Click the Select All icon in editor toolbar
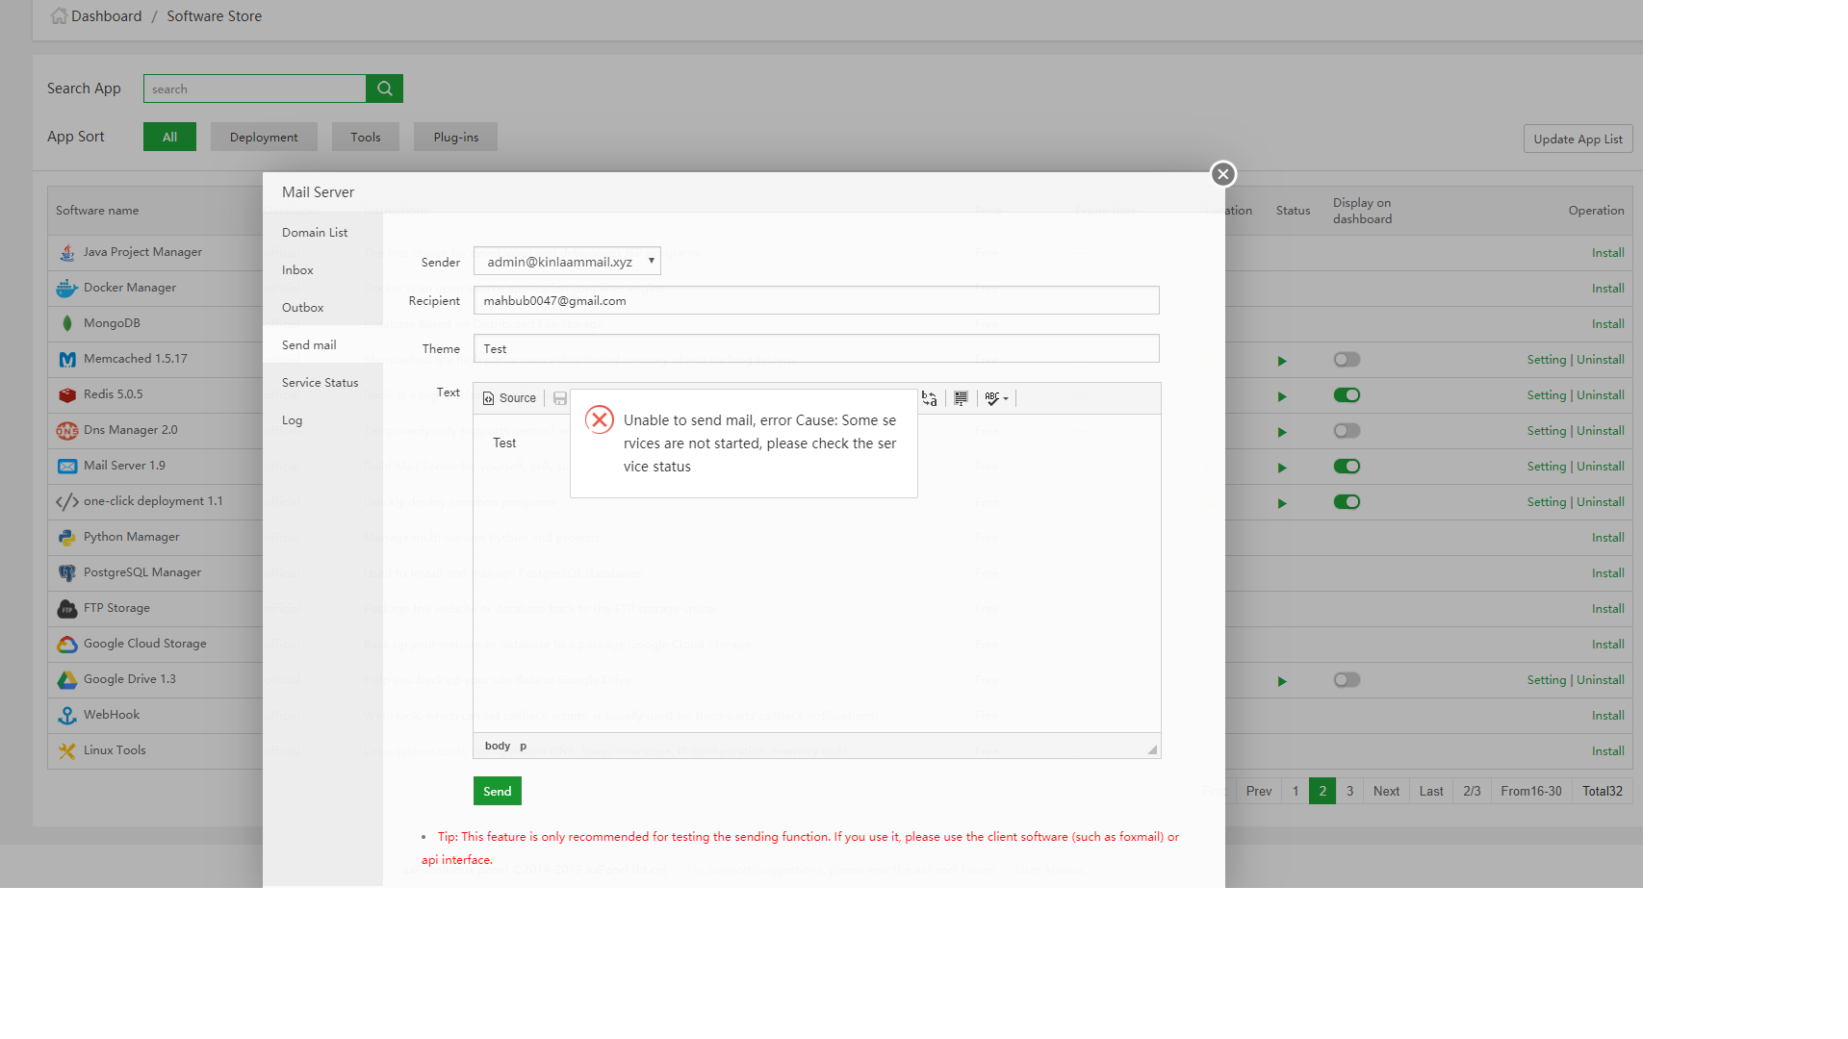 (x=961, y=398)
